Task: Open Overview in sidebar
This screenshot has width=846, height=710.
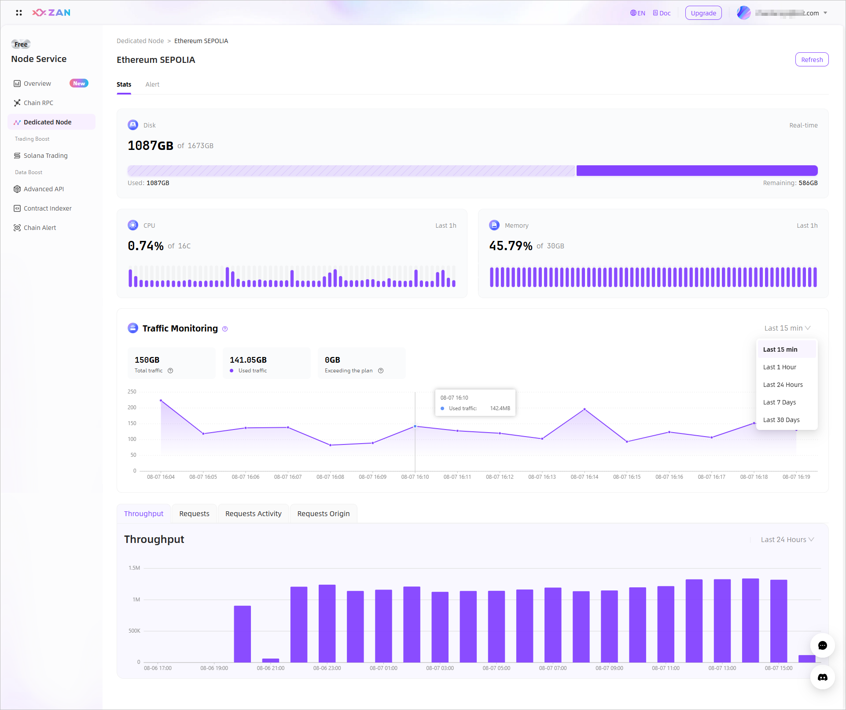Action: (x=51, y=84)
